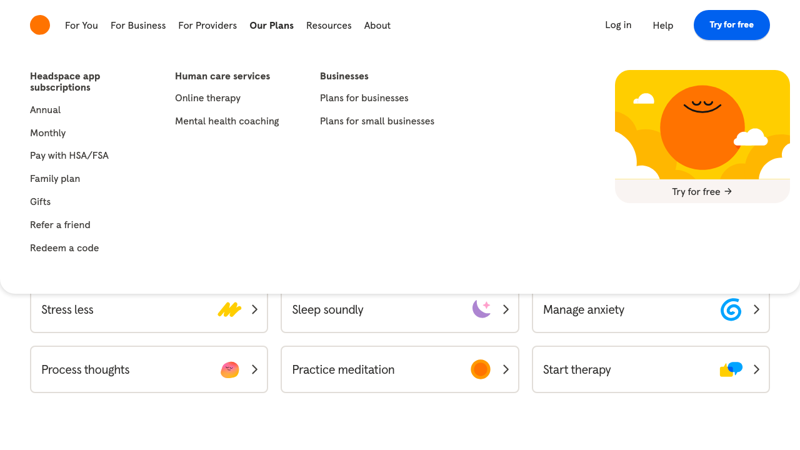Click the crescent moon icon on Sleep soundly
This screenshot has height=450, width=800.
click(481, 309)
